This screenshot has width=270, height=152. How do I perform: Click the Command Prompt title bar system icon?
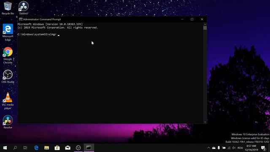click(x=21, y=19)
